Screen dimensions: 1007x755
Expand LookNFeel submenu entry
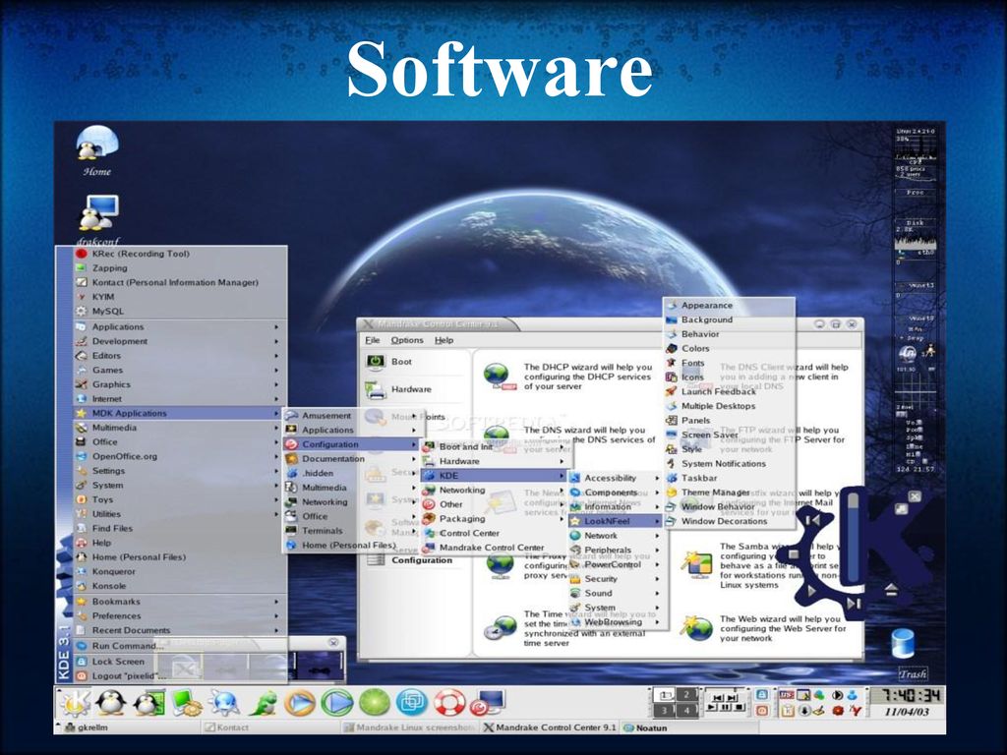click(615, 521)
